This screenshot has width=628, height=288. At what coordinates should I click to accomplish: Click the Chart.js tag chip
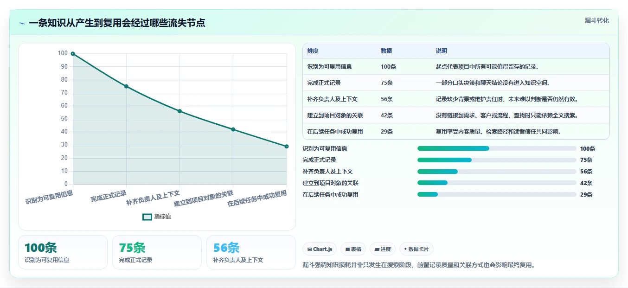coord(320,249)
